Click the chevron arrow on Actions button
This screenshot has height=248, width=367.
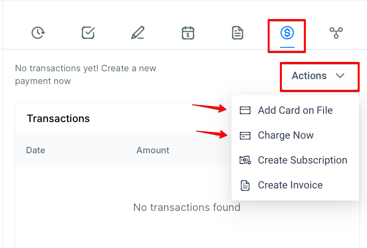(x=340, y=76)
